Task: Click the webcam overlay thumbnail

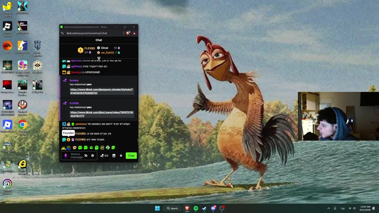Action: (x=338, y=116)
